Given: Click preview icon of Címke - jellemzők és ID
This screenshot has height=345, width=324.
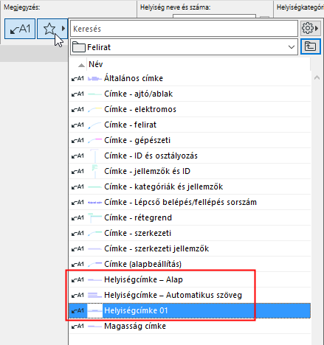Looking at the screenshot, I should point(94,171).
